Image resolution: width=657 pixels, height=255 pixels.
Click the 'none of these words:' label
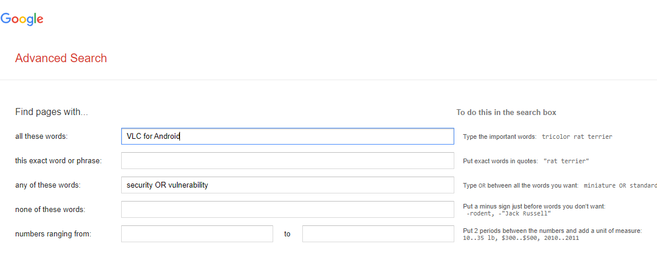(x=50, y=209)
